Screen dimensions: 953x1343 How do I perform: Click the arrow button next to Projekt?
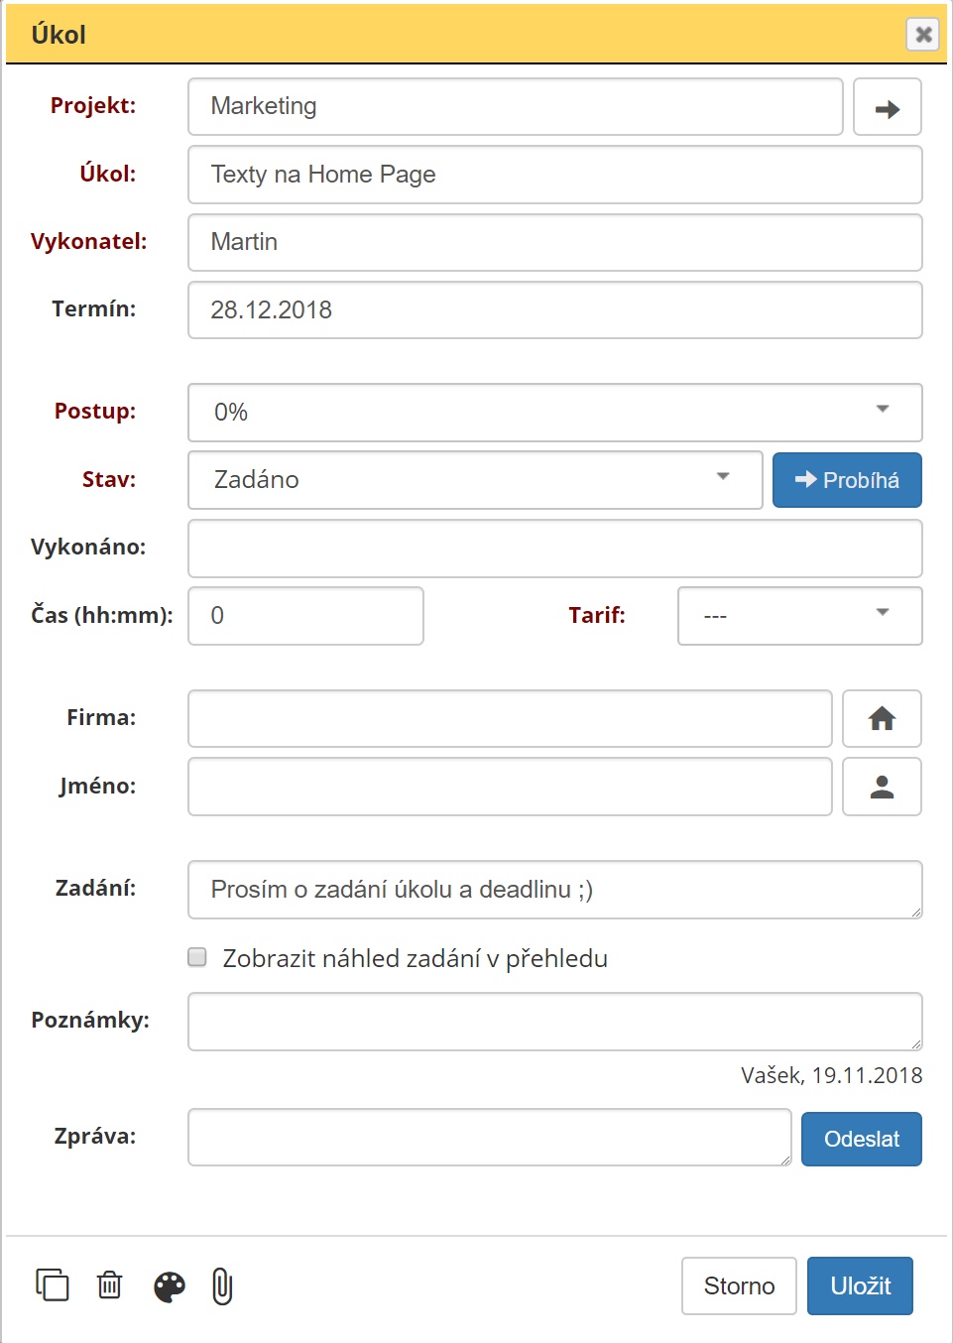[x=888, y=107]
